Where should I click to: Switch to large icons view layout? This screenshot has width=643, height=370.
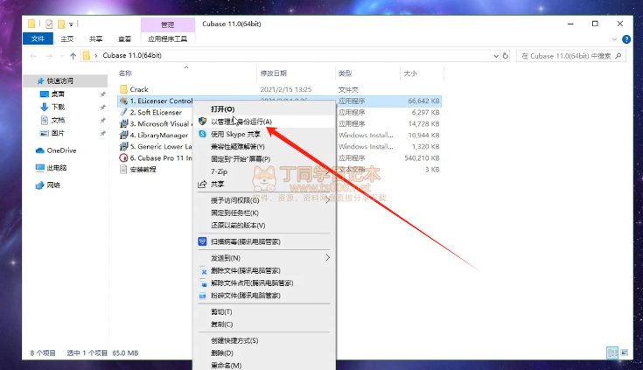[624, 353]
